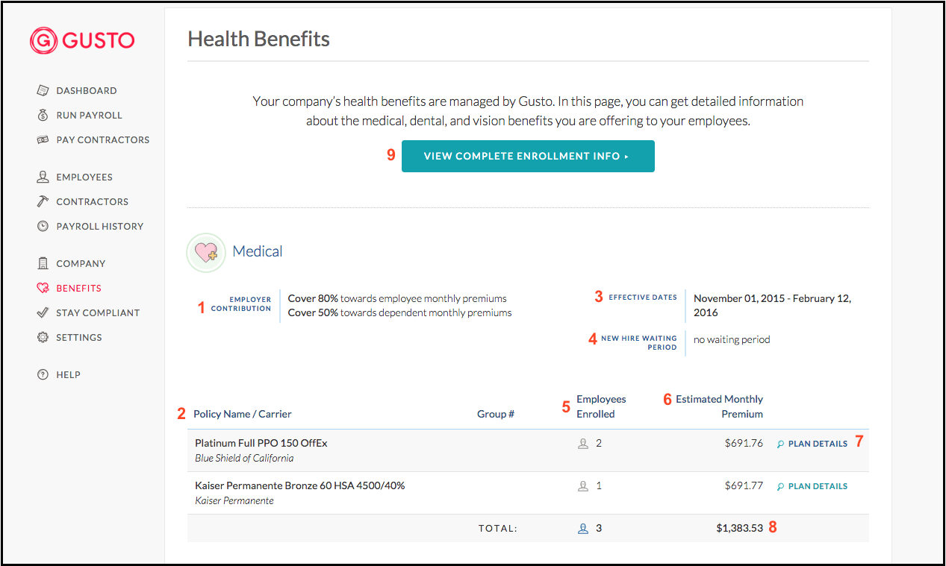Click the Help question mark icon
The image size is (946, 566).
43,374
